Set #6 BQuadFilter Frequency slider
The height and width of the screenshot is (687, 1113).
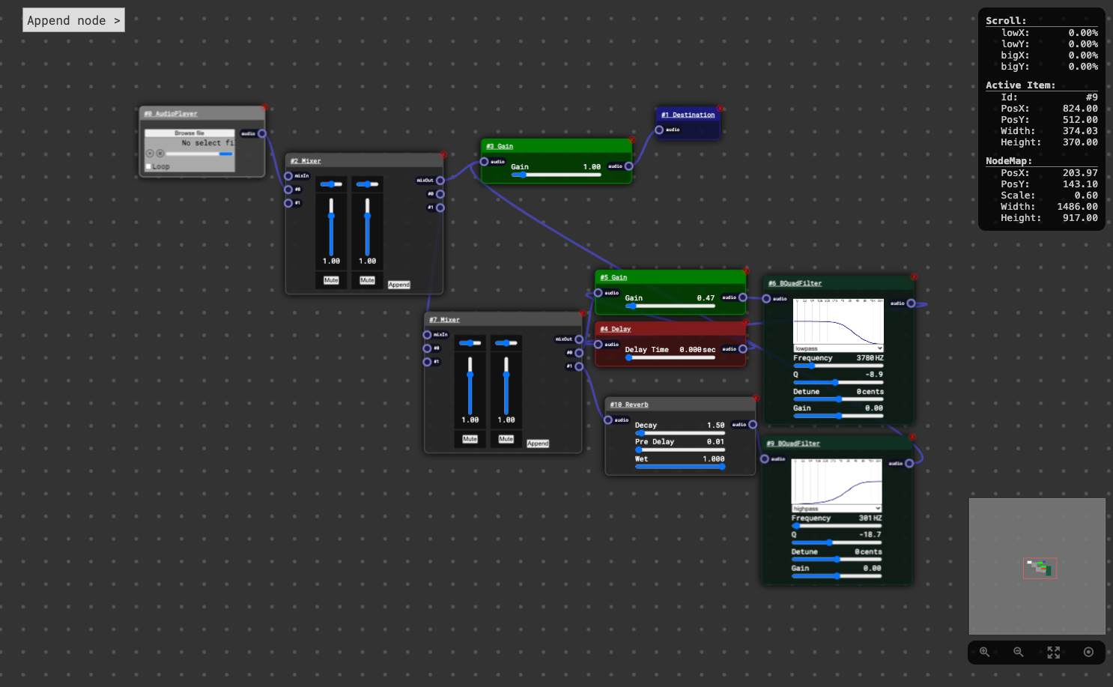pos(838,366)
